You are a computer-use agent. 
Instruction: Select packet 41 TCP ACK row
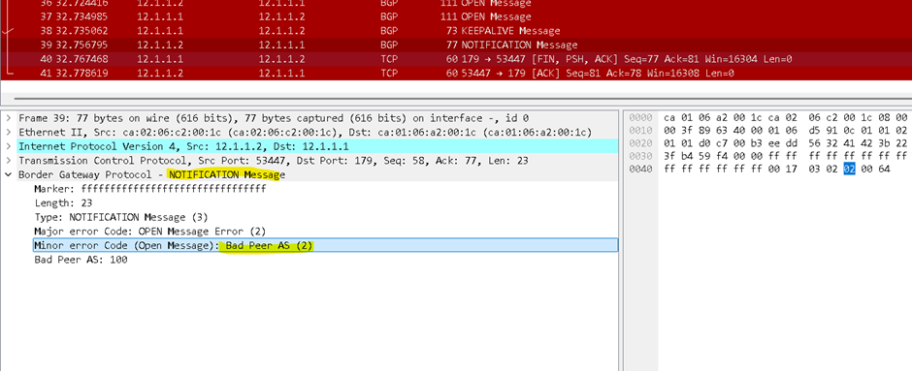point(456,74)
